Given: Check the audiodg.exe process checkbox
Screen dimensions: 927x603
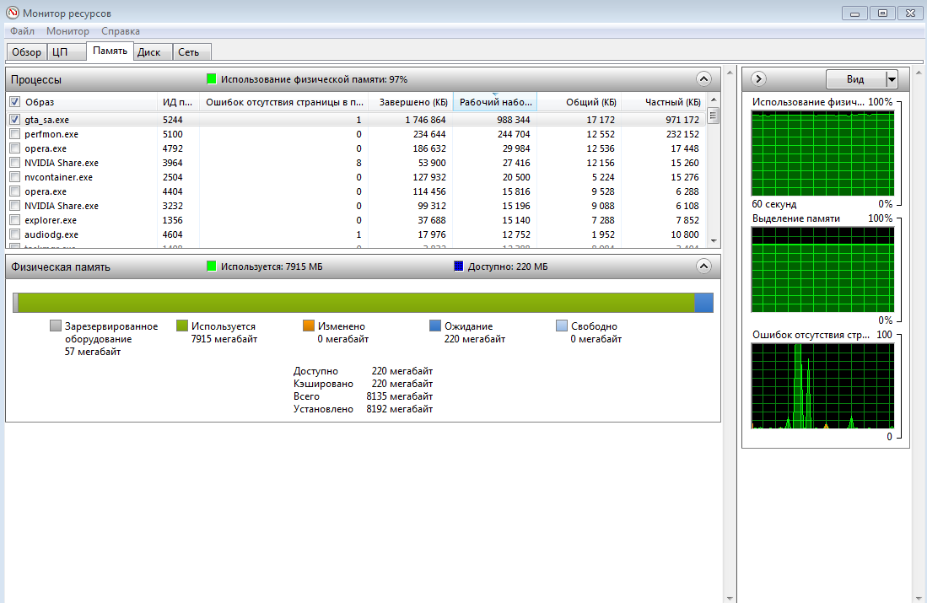Looking at the screenshot, I should tap(15, 234).
